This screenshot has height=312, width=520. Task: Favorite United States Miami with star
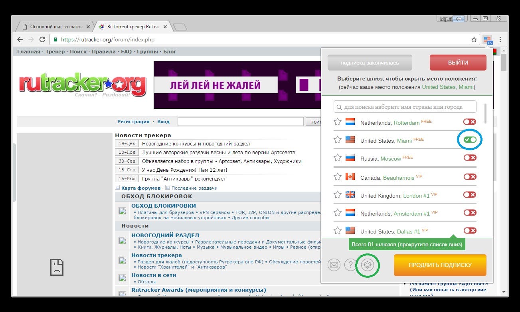tap(338, 139)
